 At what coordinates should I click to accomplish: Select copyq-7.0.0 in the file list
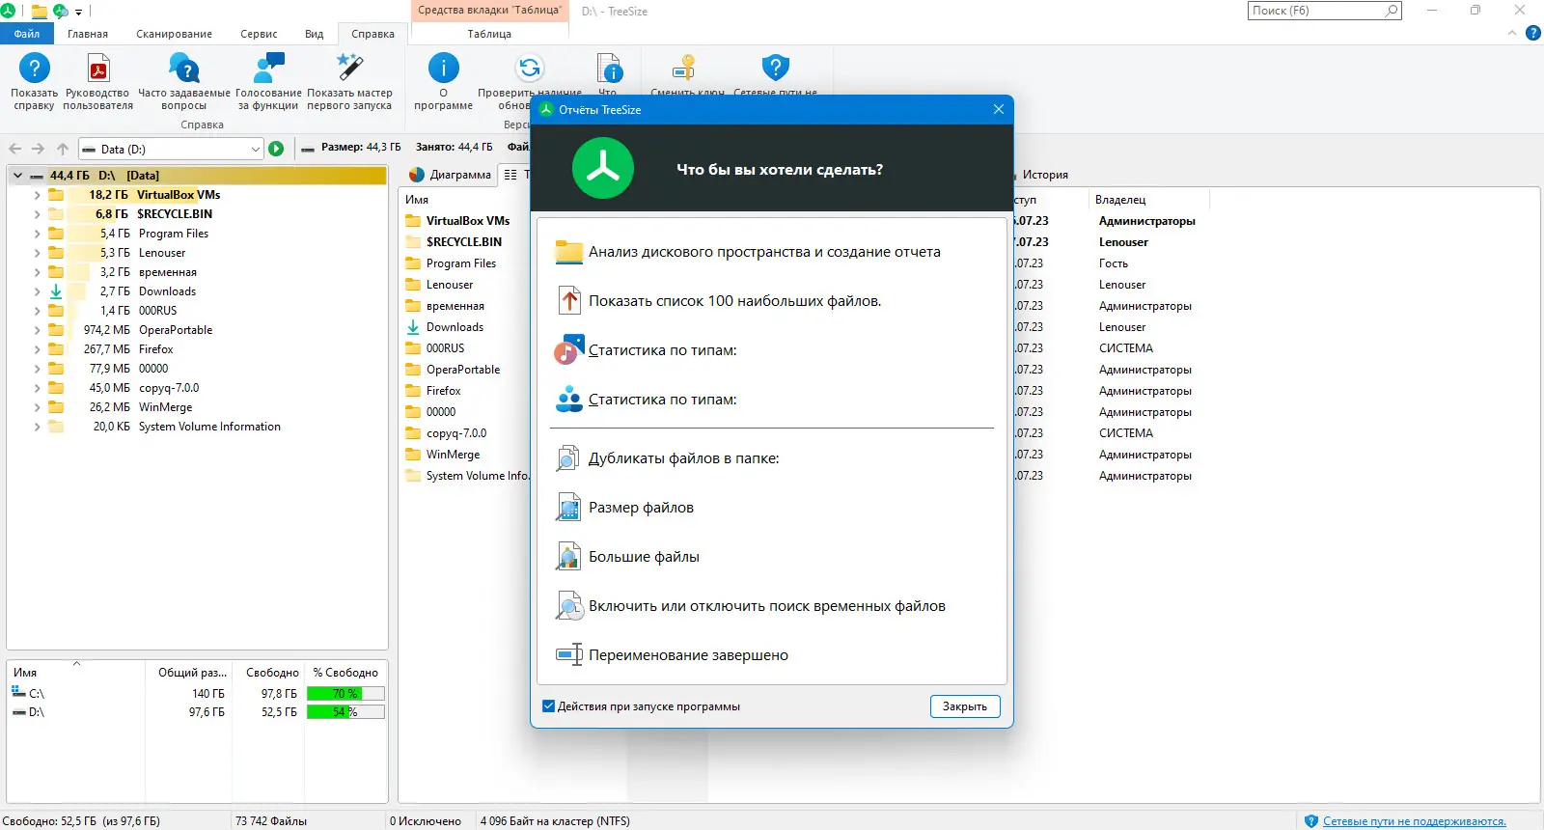[456, 433]
